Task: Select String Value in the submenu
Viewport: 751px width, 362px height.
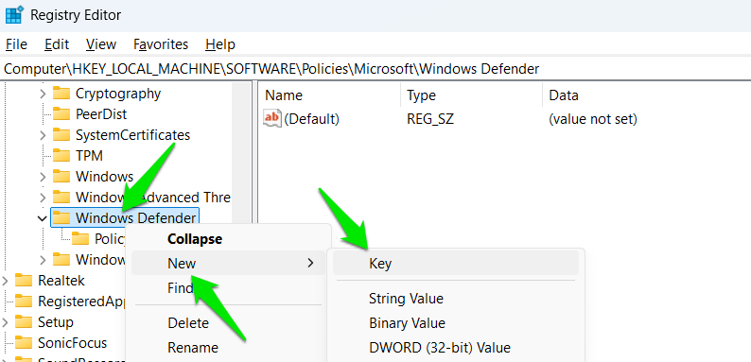Action: coord(456,299)
